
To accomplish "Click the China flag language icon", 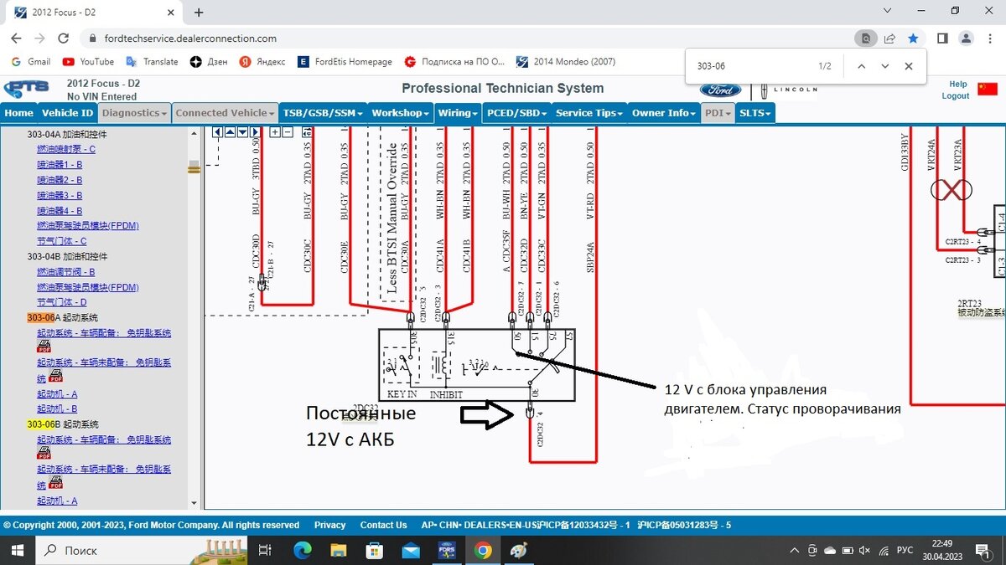I will pos(988,90).
